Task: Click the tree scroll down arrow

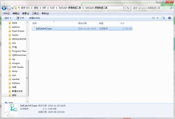Action: [27, 102]
